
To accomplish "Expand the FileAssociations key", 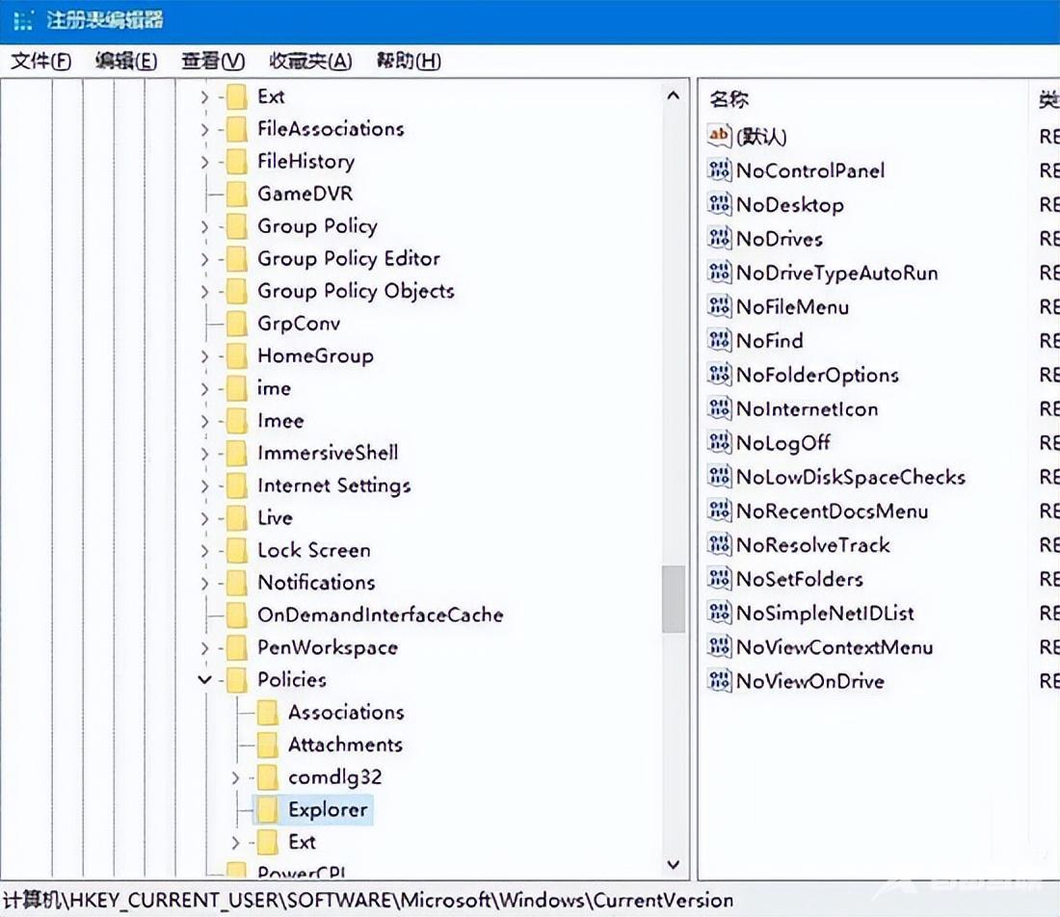I will tap(205, 129).
